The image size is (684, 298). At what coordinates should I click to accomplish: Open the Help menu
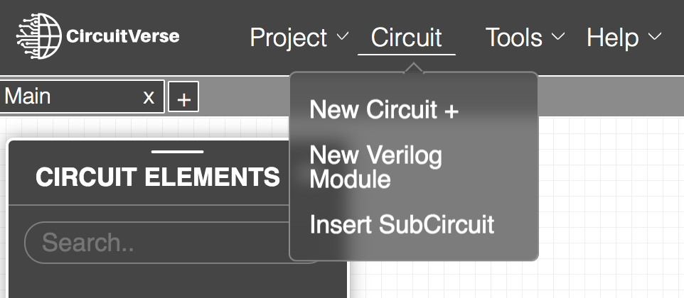tap(612, 38)
